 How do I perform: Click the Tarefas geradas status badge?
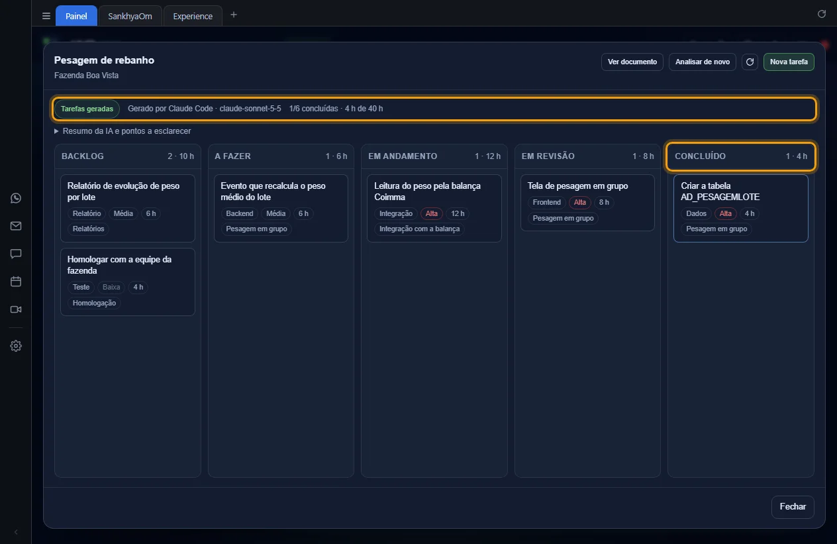[87, 109]
